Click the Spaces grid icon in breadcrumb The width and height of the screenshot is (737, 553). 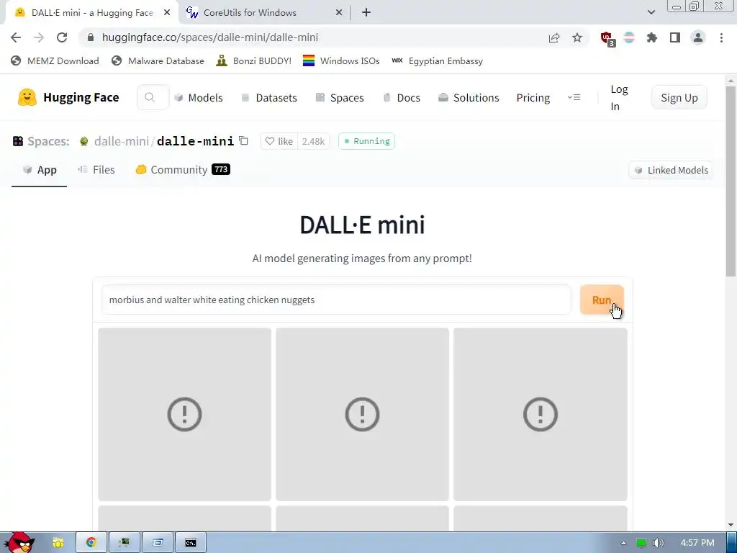click(18, 141)
